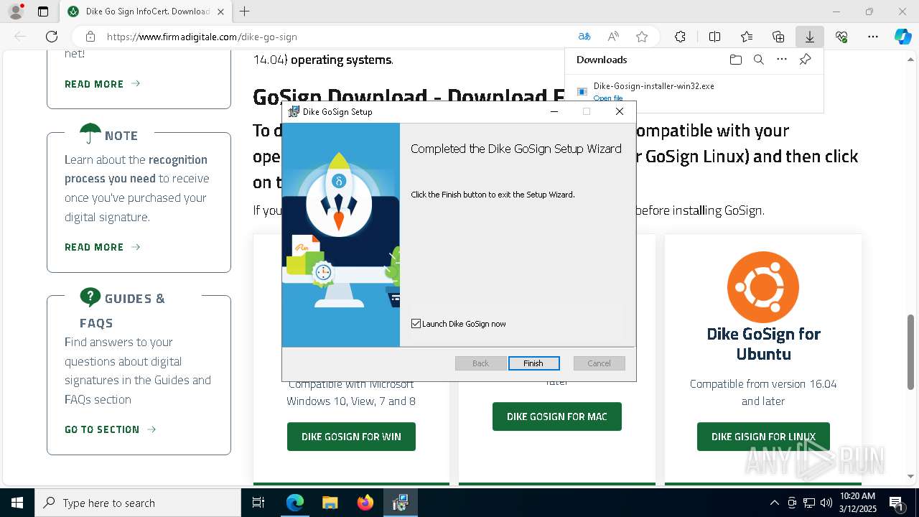The image size is (919, 517).
Task: Click the umbrella NOTE icon
Action: [x=90, y=134]
